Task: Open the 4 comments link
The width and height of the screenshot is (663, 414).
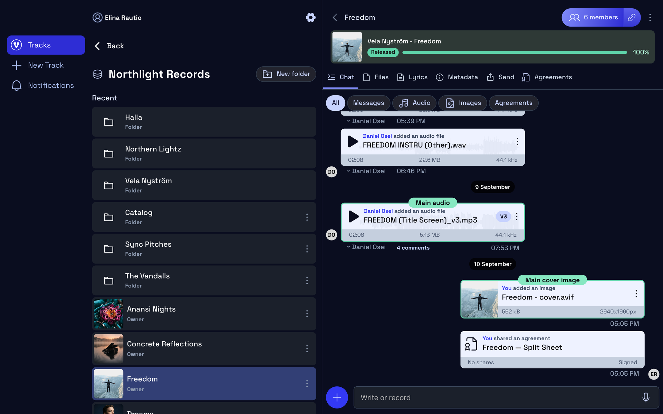Action: coord(413,248)
